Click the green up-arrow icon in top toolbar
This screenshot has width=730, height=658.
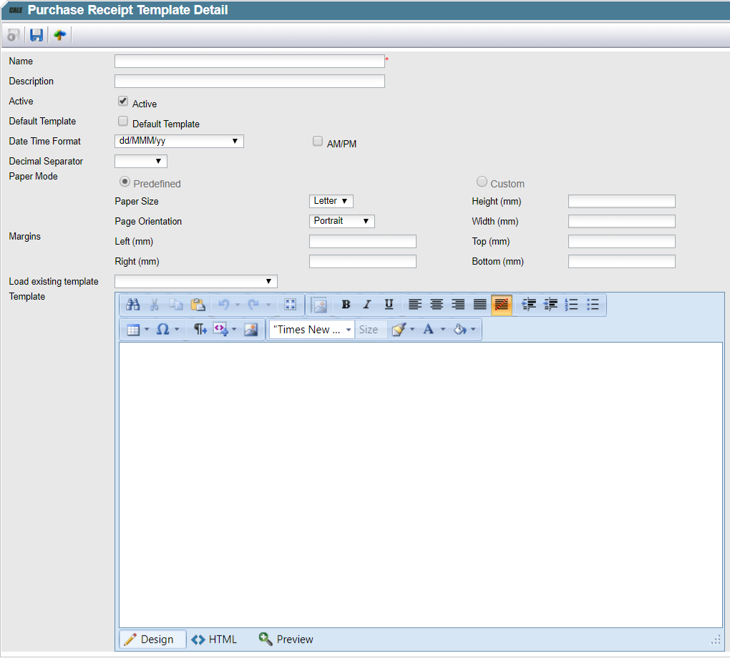59,35
